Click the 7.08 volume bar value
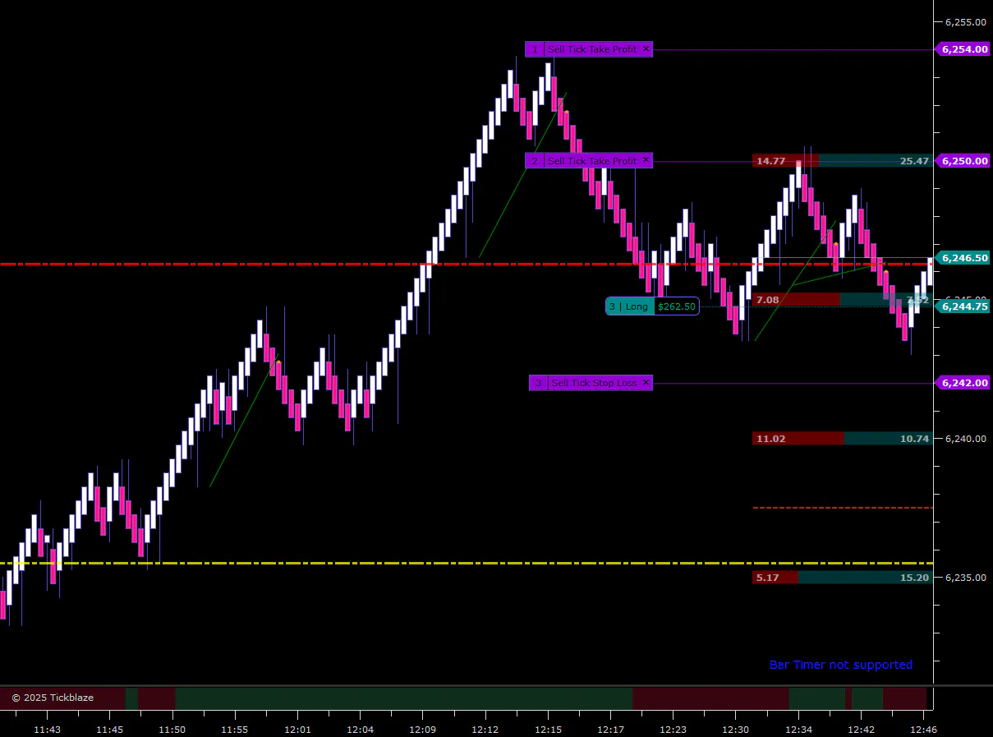The height and width of the screenshot is (737, 993). click(x=767, y=300)
